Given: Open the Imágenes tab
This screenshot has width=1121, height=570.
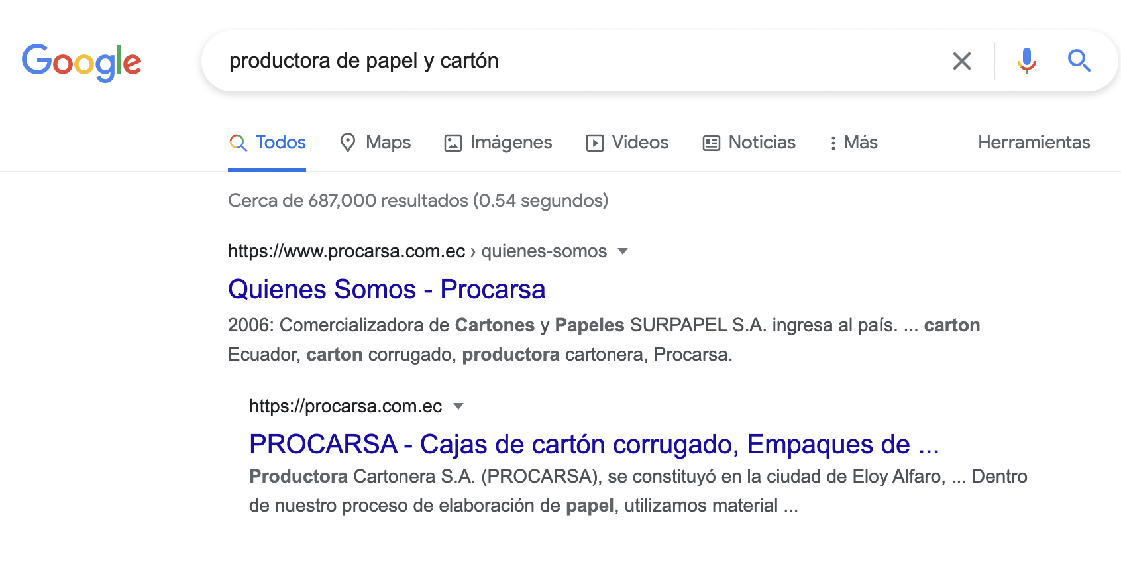Looking at the screenshot, I should click(498, 142).
